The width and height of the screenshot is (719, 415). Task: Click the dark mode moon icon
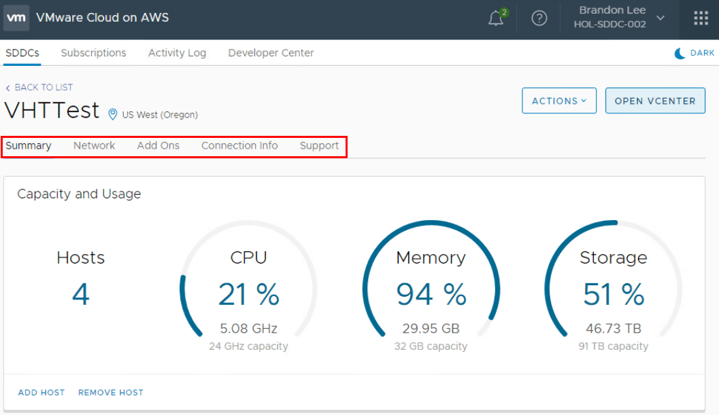(680, 53)
